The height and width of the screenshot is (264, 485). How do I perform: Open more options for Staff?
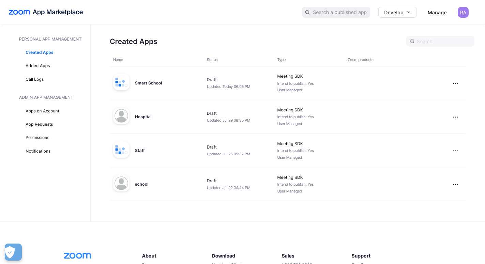[x=455, y=151]
